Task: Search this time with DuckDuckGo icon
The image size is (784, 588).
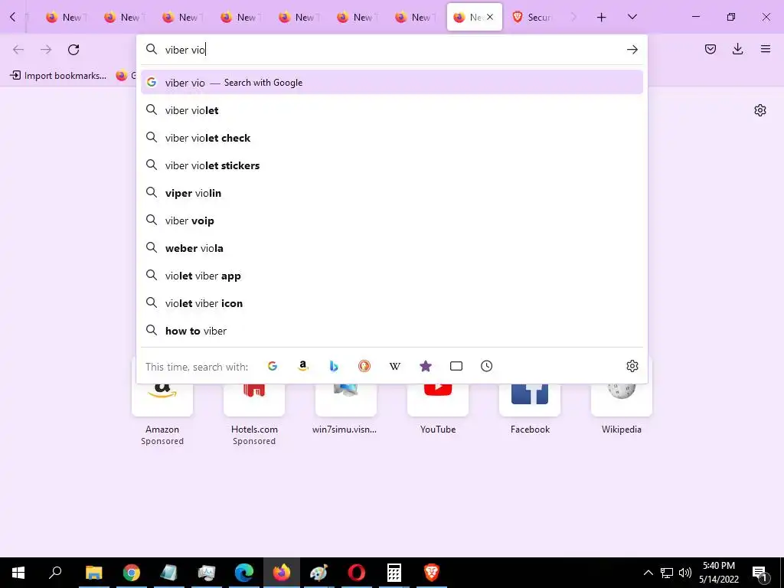Action: (x=364, y=366)
